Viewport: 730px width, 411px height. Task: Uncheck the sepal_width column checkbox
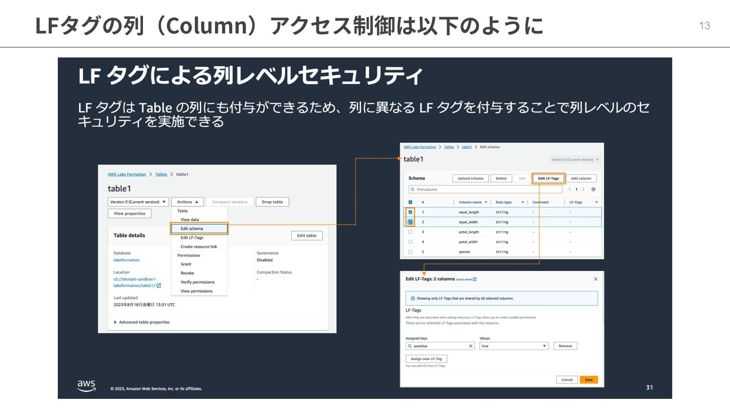point(410,222)
